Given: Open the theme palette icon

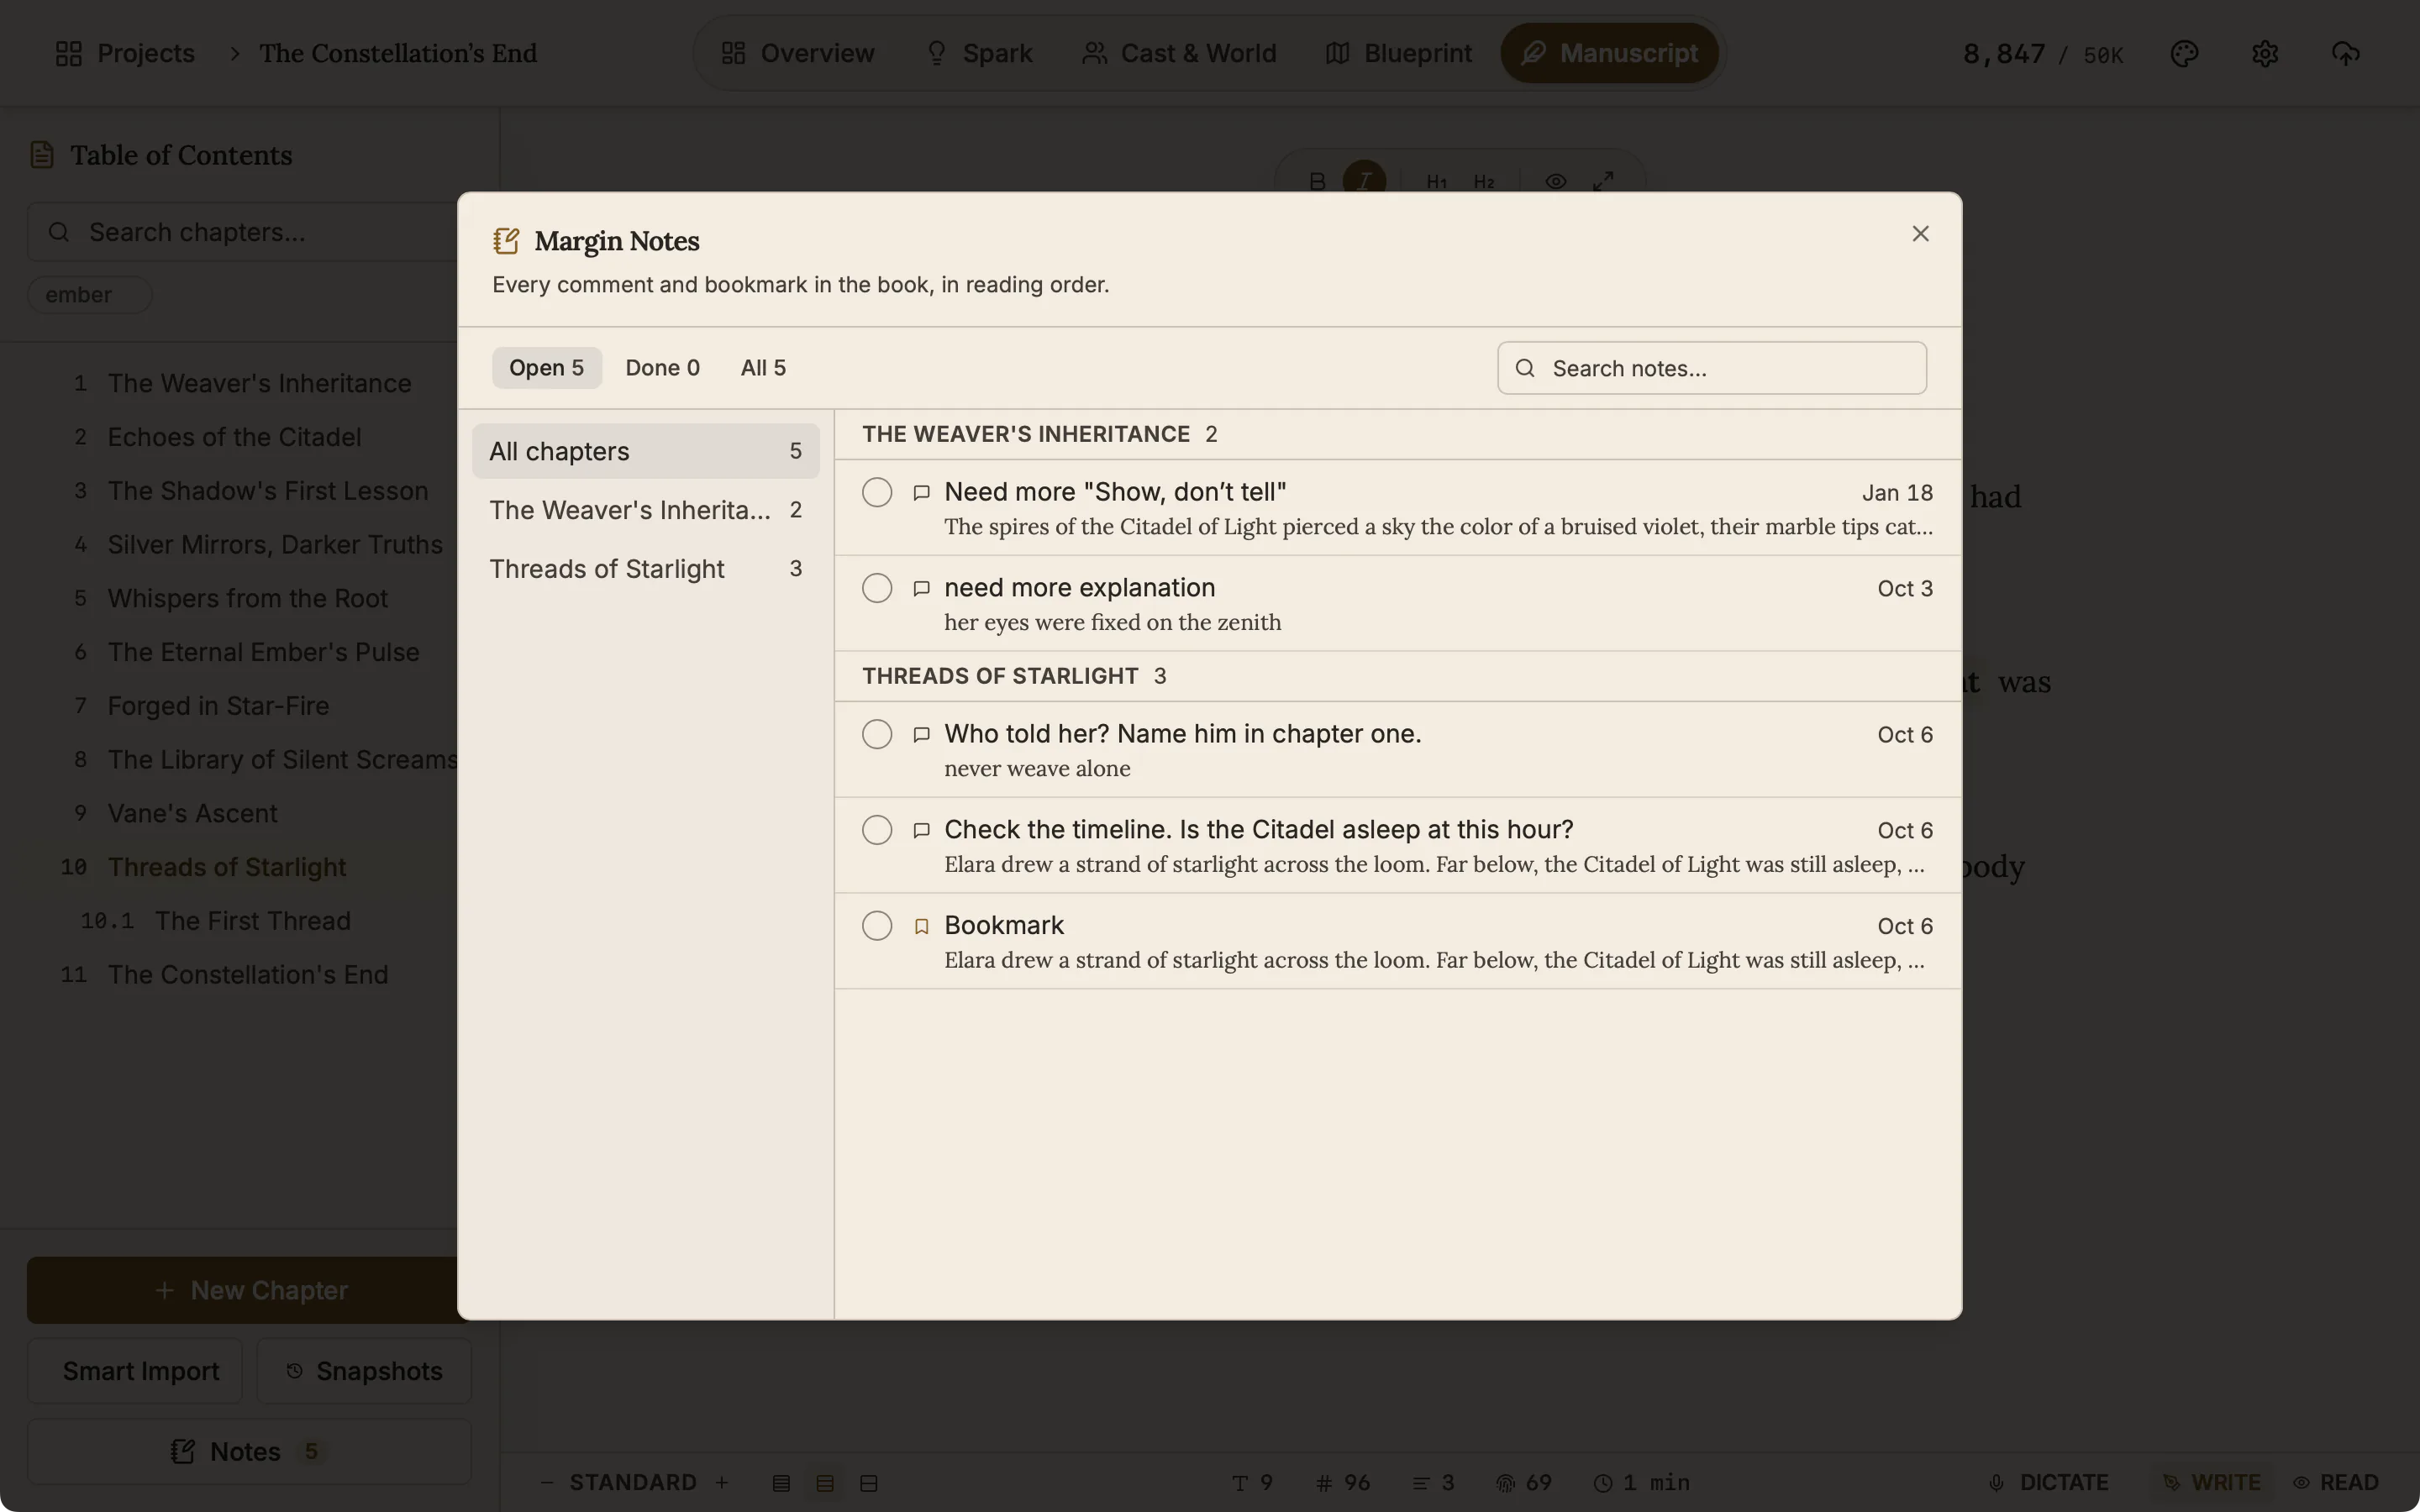Looking at the screenshot, I should click(x=2184, y=53).
